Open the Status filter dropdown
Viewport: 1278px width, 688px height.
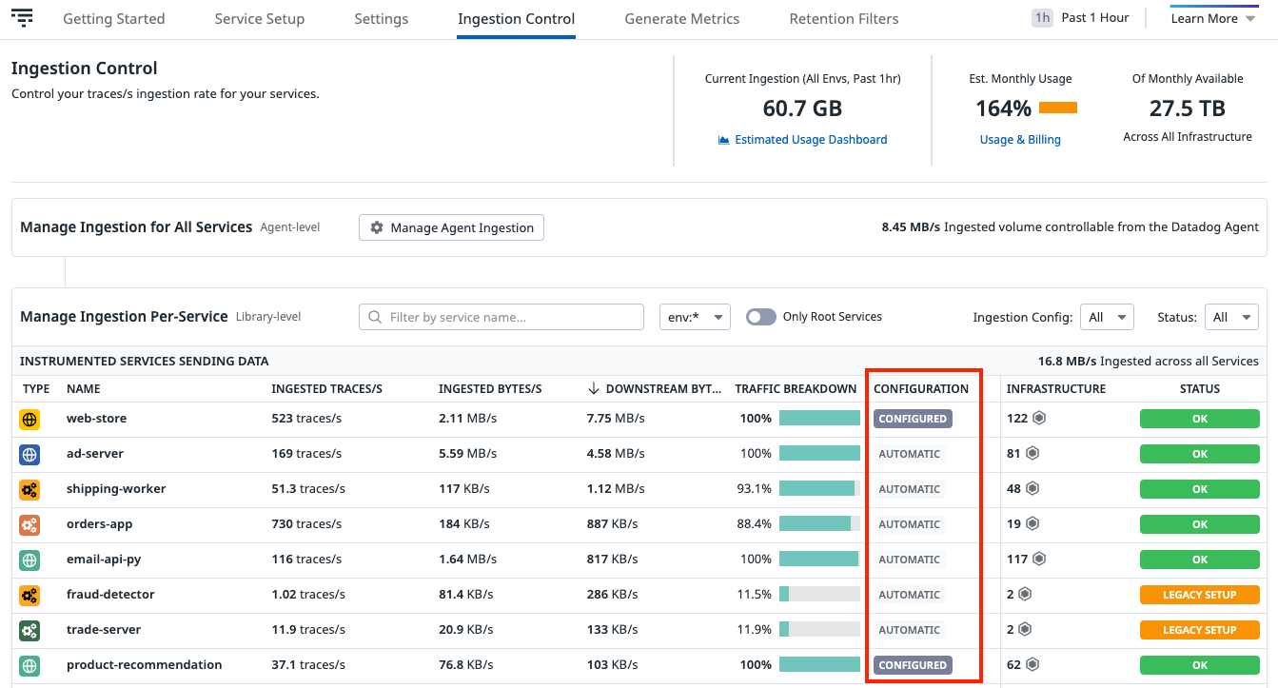click(1231, 317)
